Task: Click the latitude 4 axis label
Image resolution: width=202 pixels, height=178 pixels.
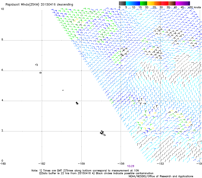Action: (x=2, y=100)
